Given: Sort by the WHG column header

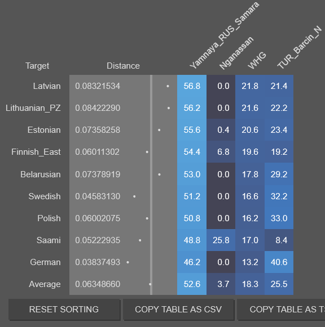Looking at the screenshot, I should (257, 60).
